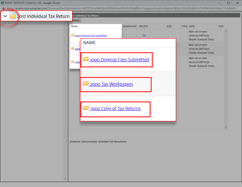The image size is (242, 187).
Task: Click the file list scrollbar down arrow
Action: pyautogui.click(x=226, y=128)
